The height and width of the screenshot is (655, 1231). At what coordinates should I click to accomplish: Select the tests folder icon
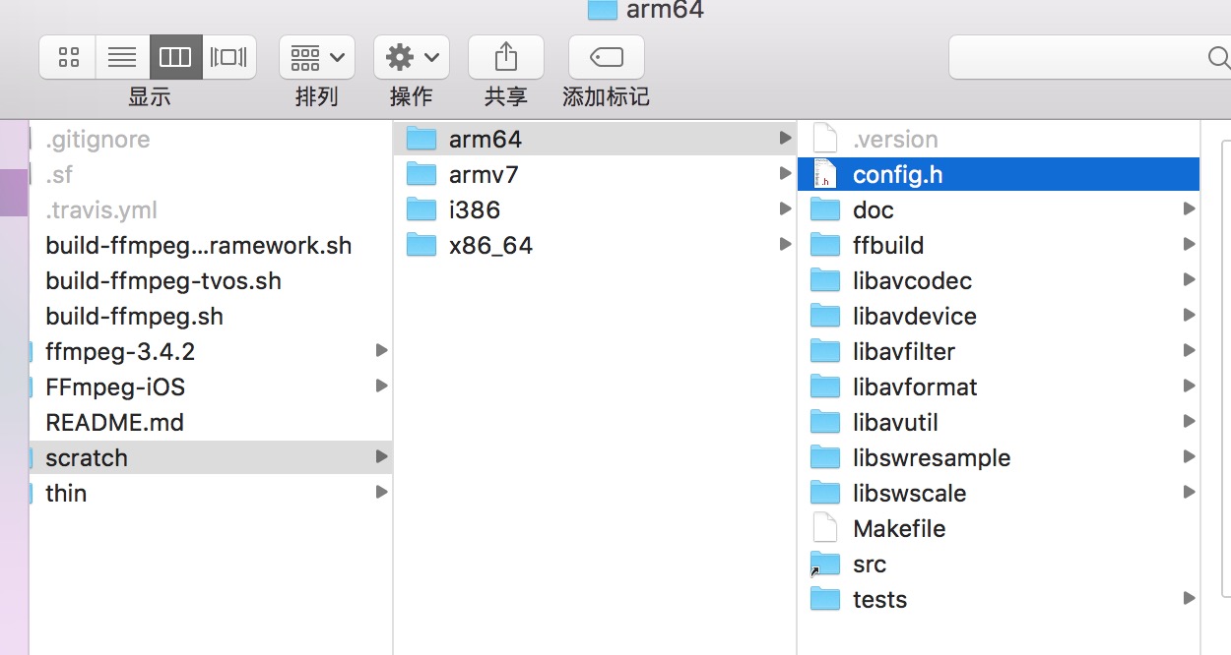coord(825,599)
